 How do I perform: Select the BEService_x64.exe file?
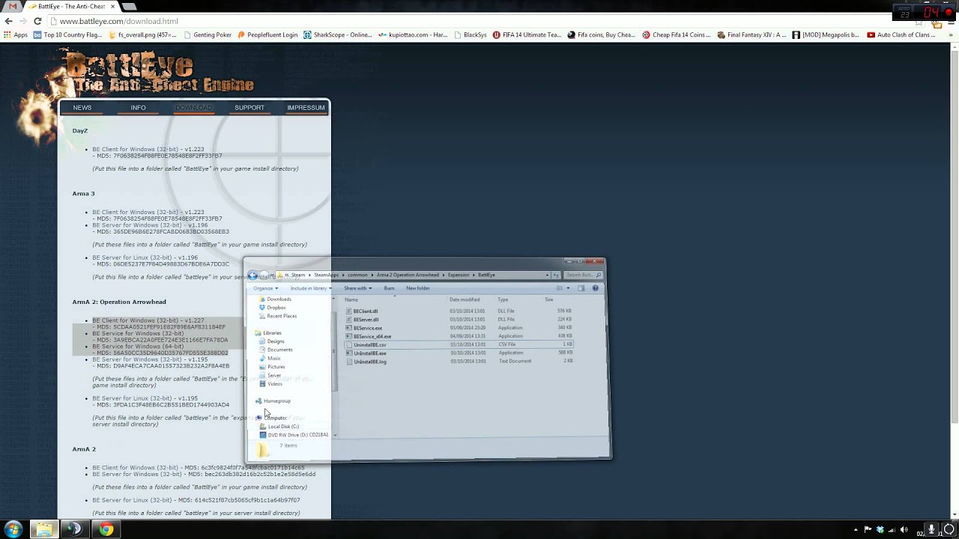tap(369, 337)
